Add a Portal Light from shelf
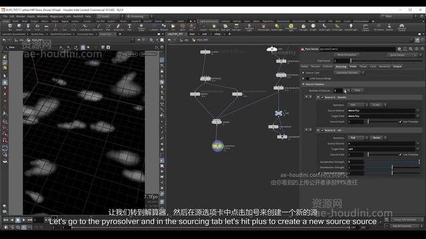426x239 pixels. pyautogui.click(x=337, y=27)
